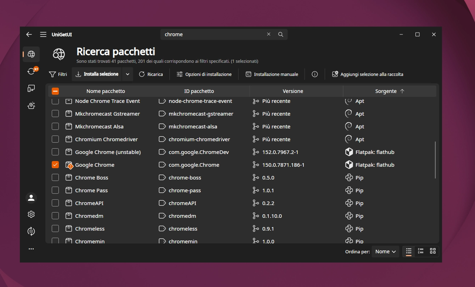The width and height of the screenshot is (475, 287).
Task: Click the Ricerca pacchetti page globe icon
Action: tap(59, 54)
